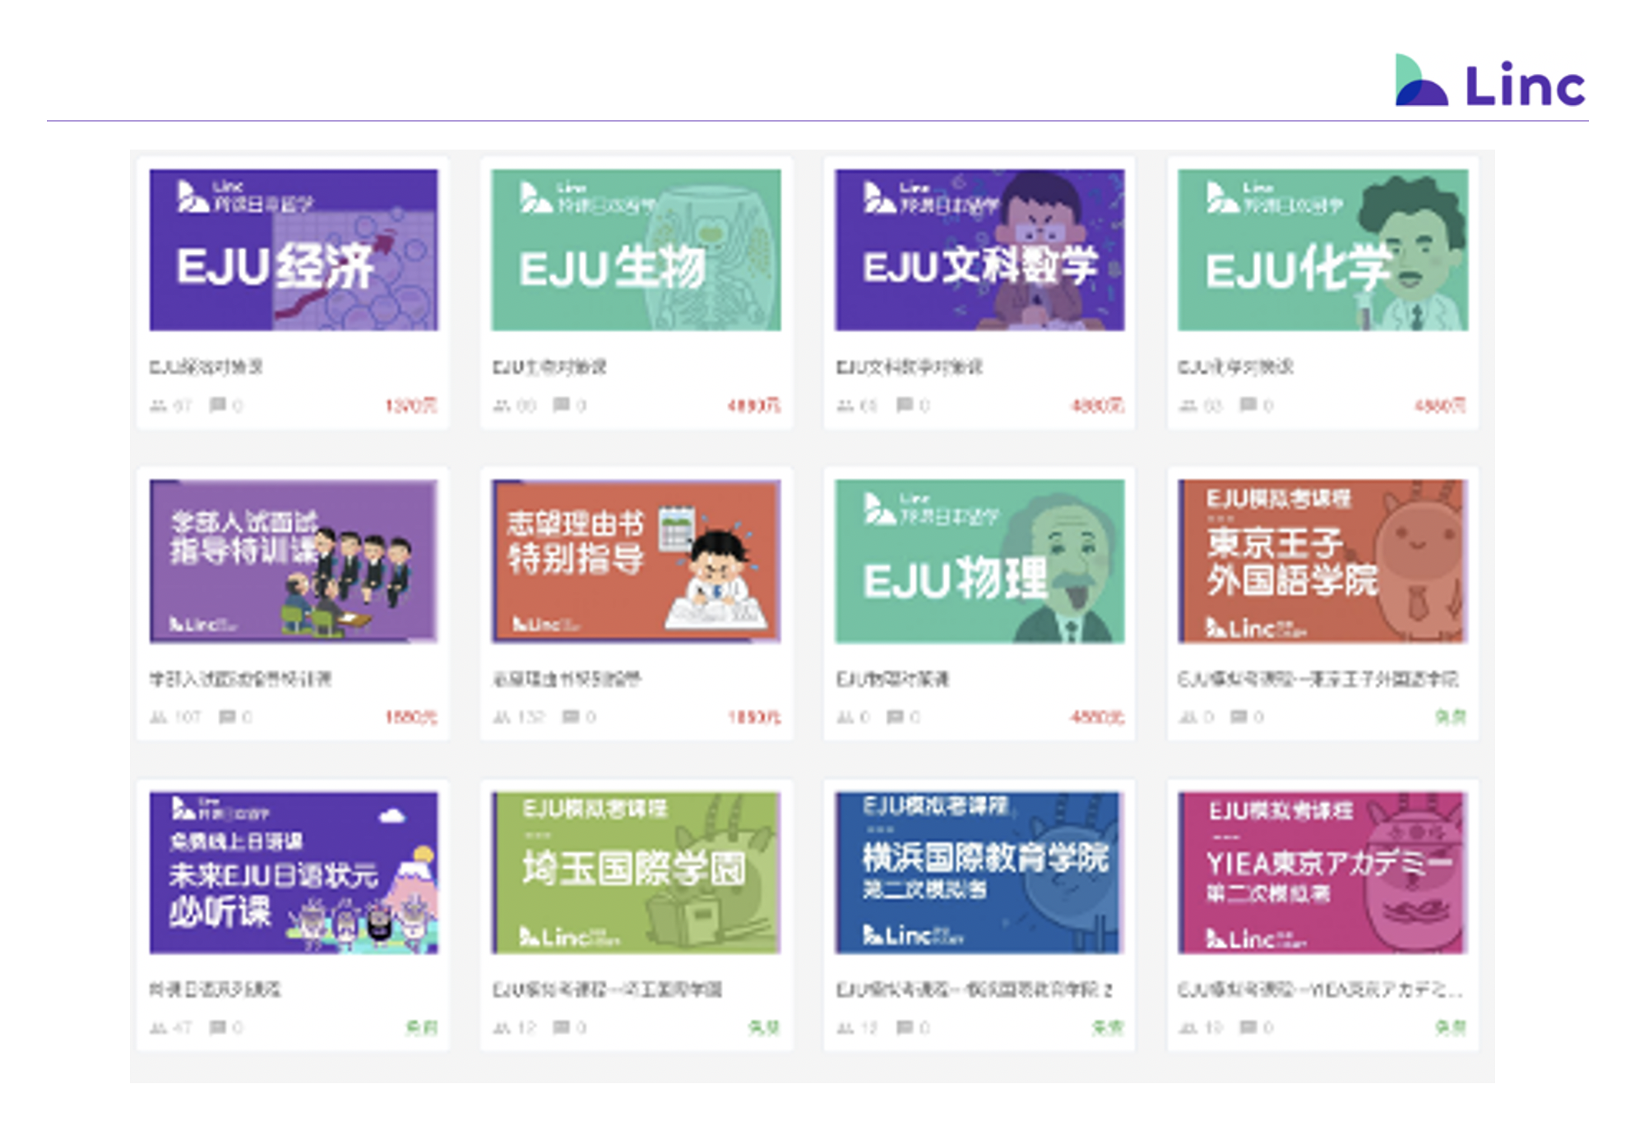Click comments icon on 未来EJU日语状元 card
Image resolution: width=1630 pixels, height=1121 pixels.
pos(217,1026)
